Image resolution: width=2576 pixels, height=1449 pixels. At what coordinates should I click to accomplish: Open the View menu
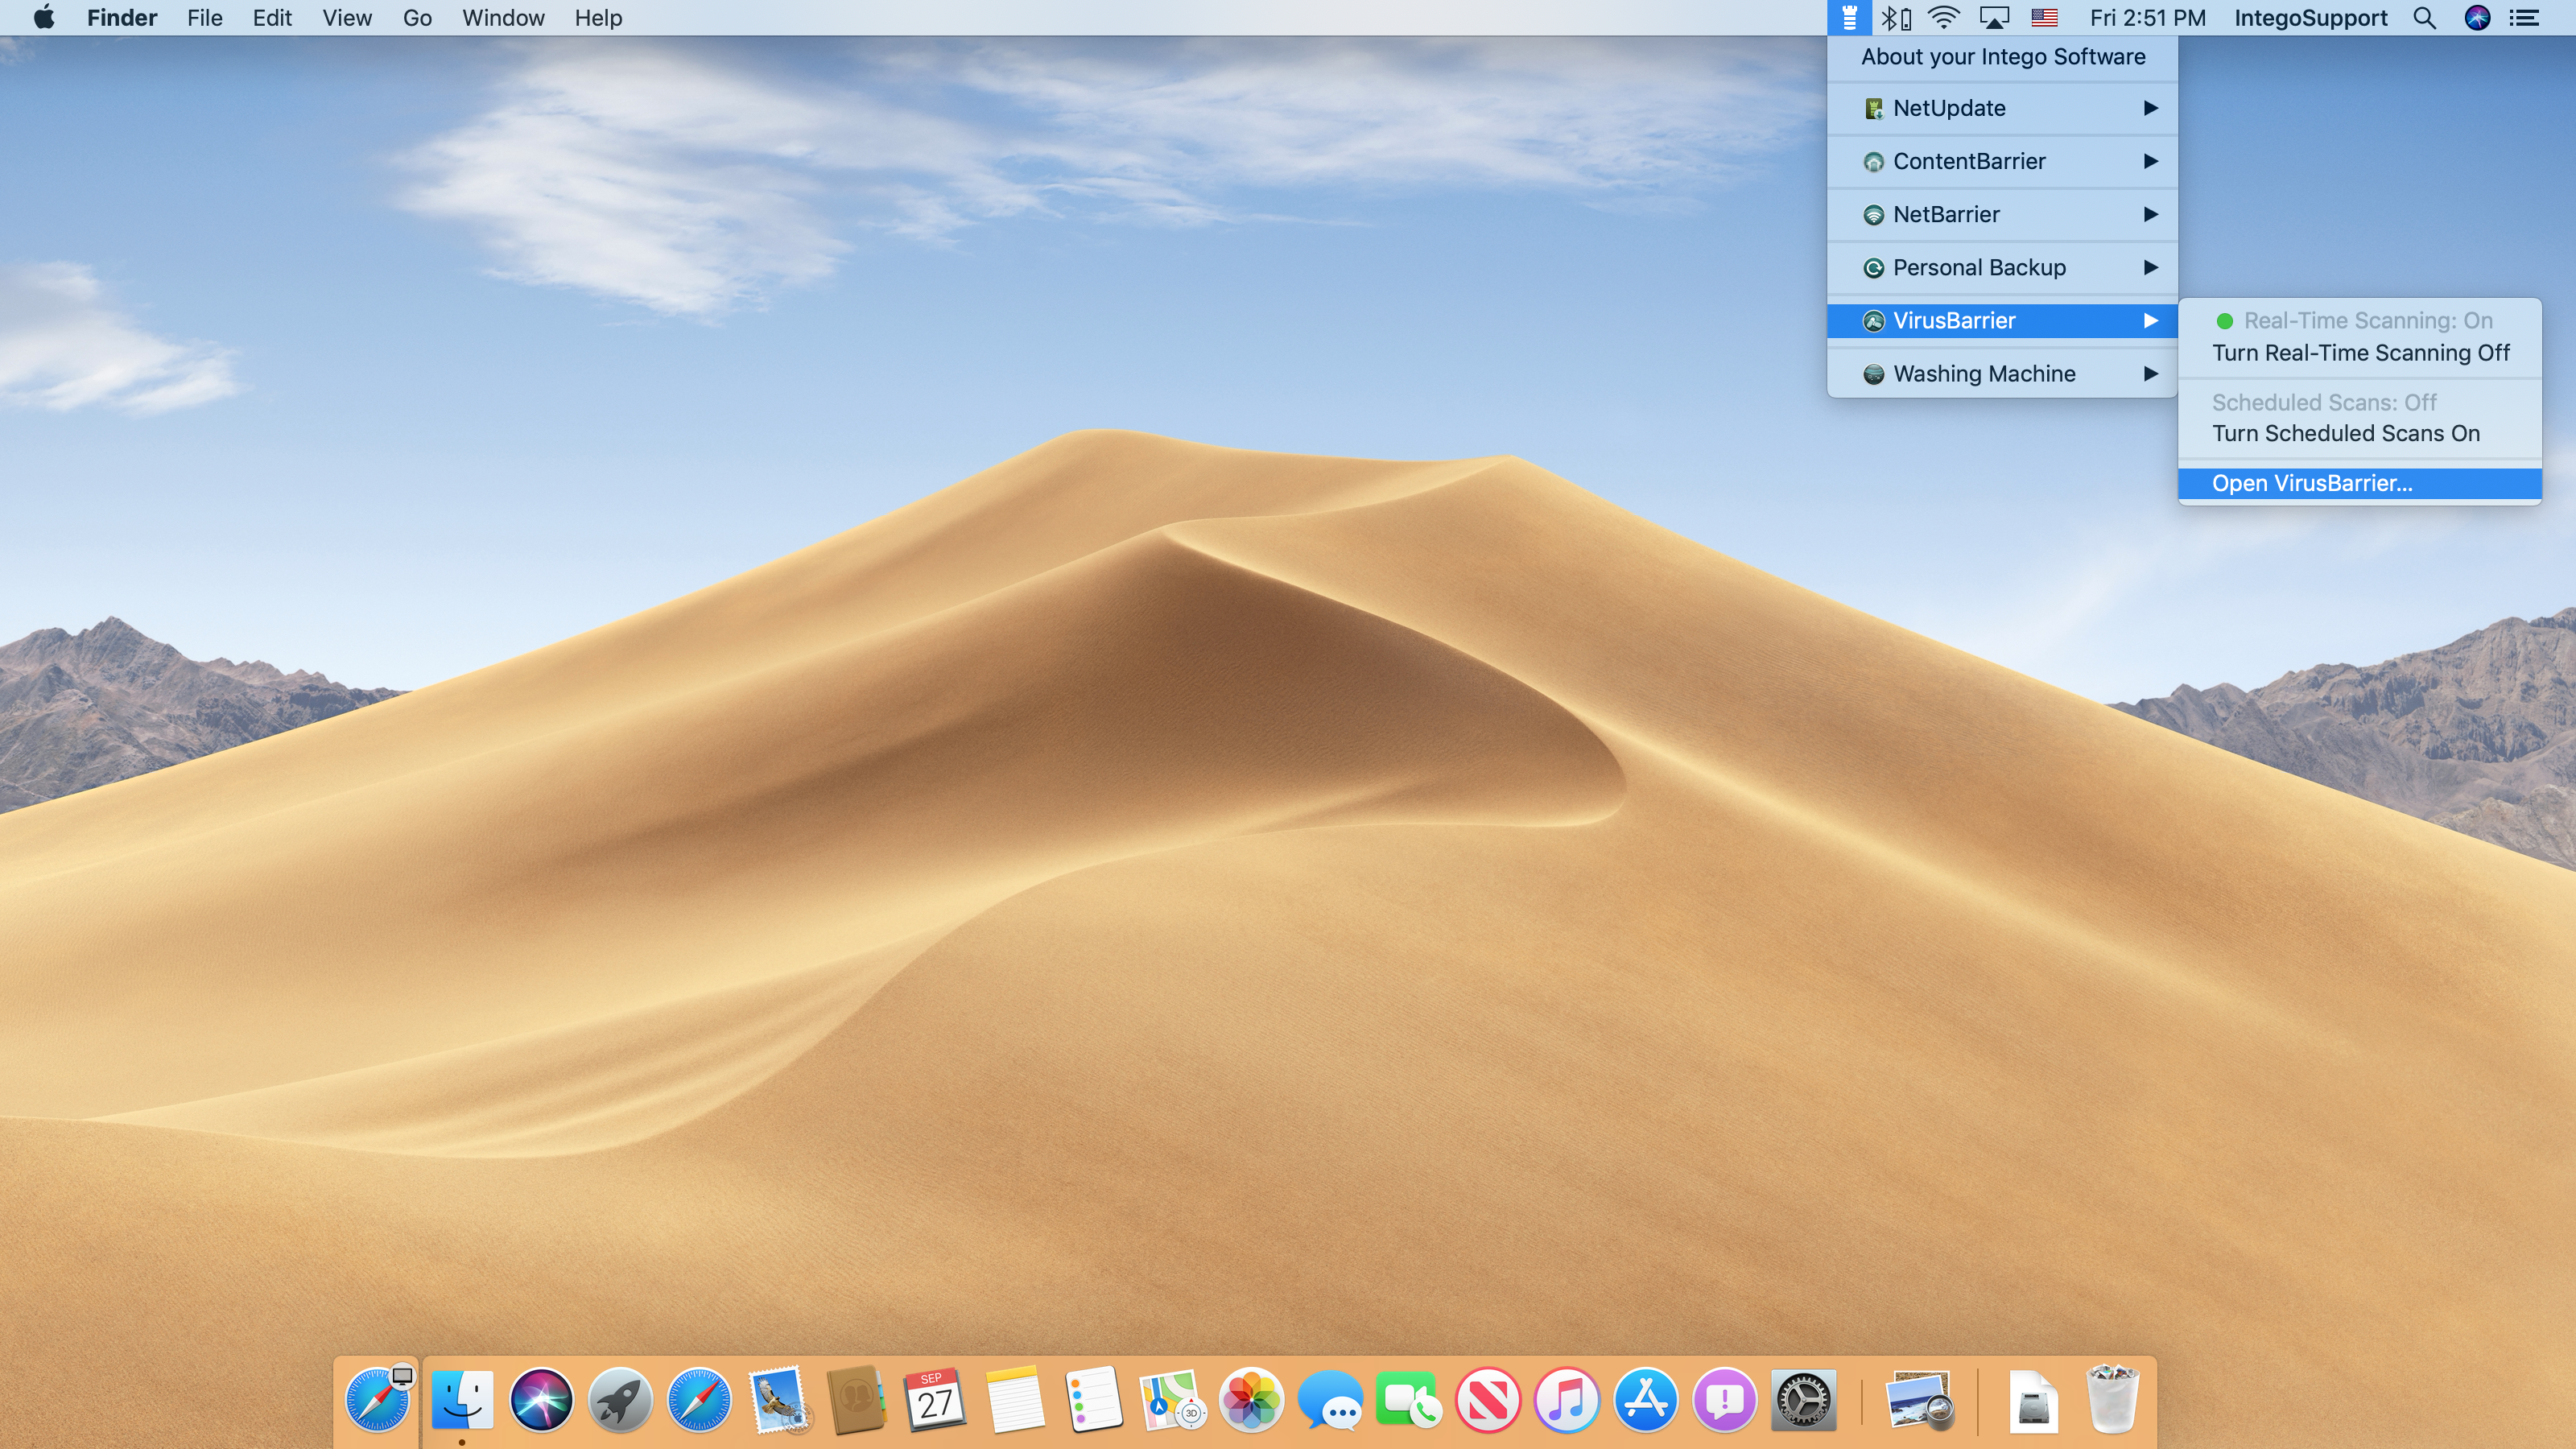pos(347,18)
